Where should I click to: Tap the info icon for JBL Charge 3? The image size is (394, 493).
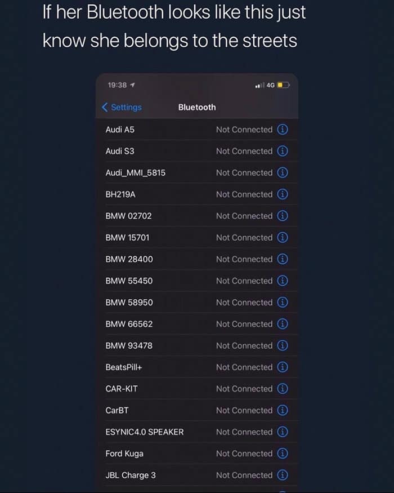tap(283, 475)
